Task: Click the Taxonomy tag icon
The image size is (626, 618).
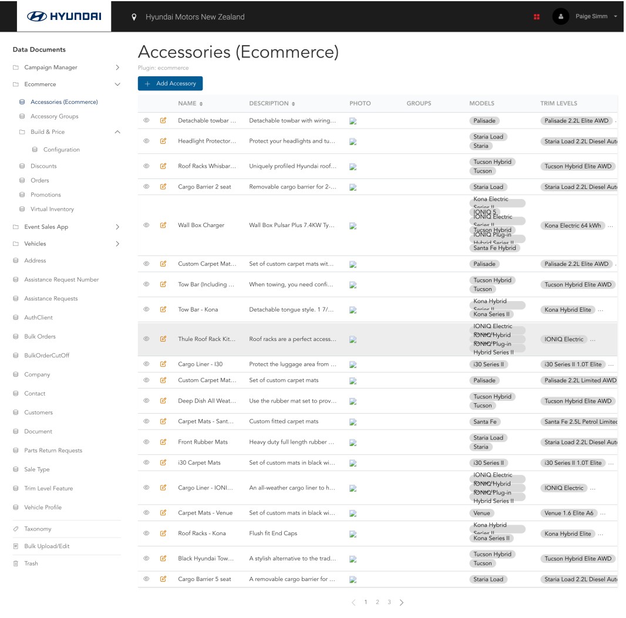Action: pyautogui.click(x=16, y=529)
